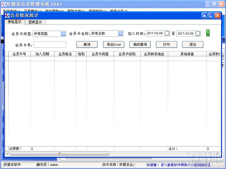
Task: Minimize the 会员情况统计 window
Action: [x=211, y=15]
